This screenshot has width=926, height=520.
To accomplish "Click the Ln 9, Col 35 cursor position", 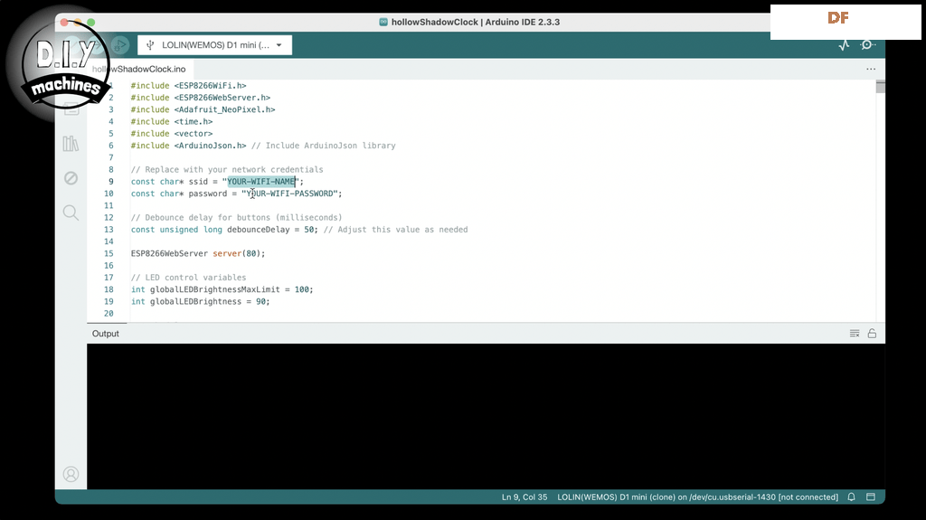I will 524,497.
